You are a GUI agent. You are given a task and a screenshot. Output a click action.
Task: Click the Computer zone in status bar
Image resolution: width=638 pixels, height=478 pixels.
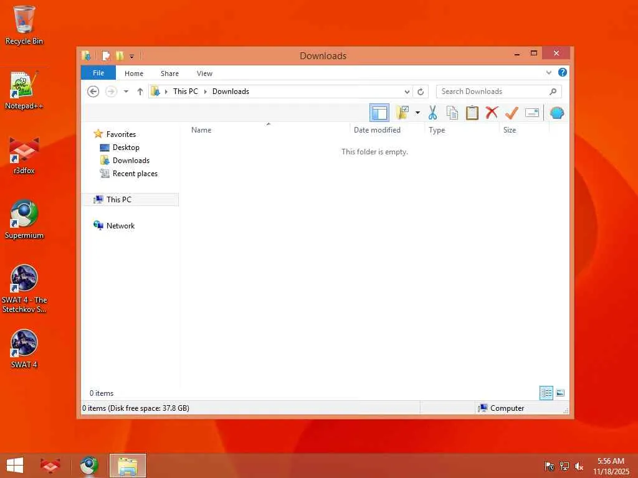tap(501, 408)
